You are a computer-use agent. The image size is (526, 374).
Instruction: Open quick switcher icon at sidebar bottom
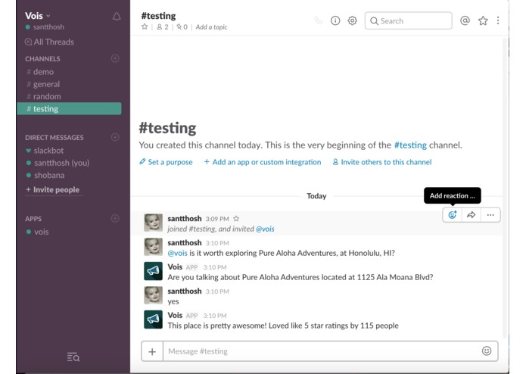pyautogui.click(x=73, y=357)
